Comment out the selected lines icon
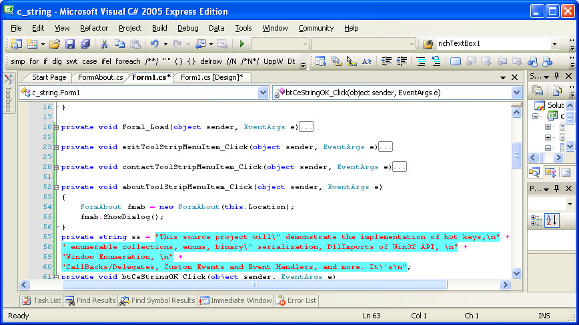The width and height of the screenshot is (579, 325). pyautogui.click(x=421, y=61)
